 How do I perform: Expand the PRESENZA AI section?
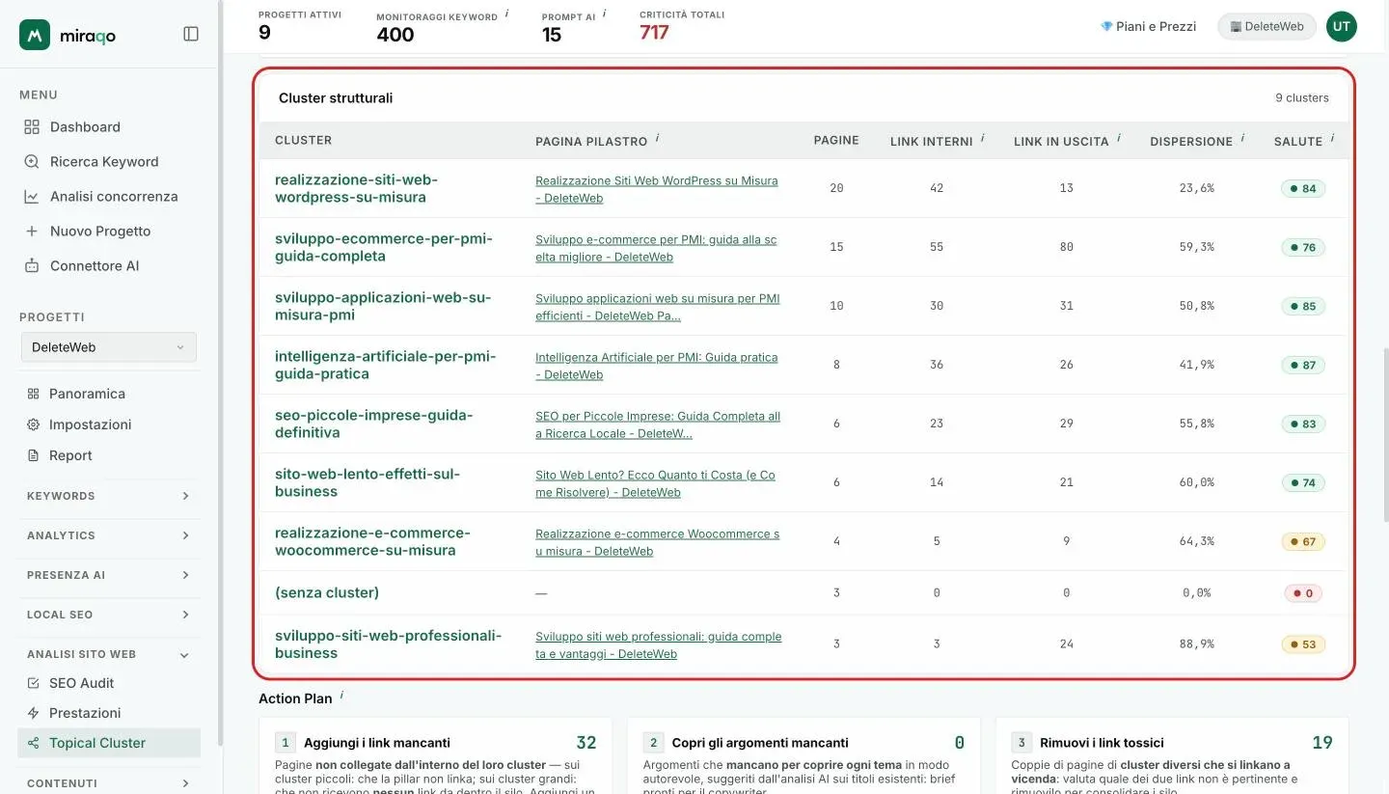click(108, 575)
